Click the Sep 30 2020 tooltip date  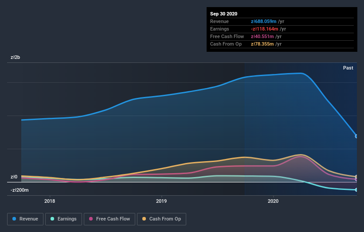click(223, 14)
